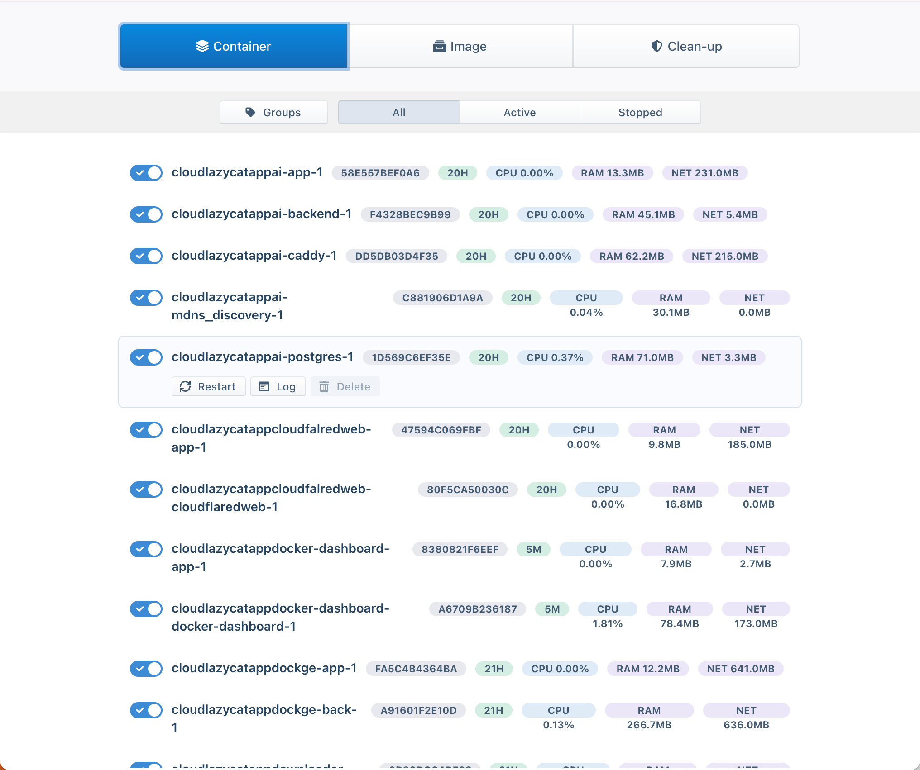Screen dimensions: 920x770
Task: Show only Stopped containers
Action: [x=640, y=112]
